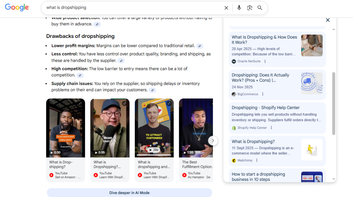Close the sources side panel
This screenshot has width=353, height=197.
pyautogui.click(x=327, y=20)
